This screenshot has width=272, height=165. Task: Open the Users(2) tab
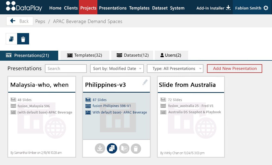tap(171, 55)
